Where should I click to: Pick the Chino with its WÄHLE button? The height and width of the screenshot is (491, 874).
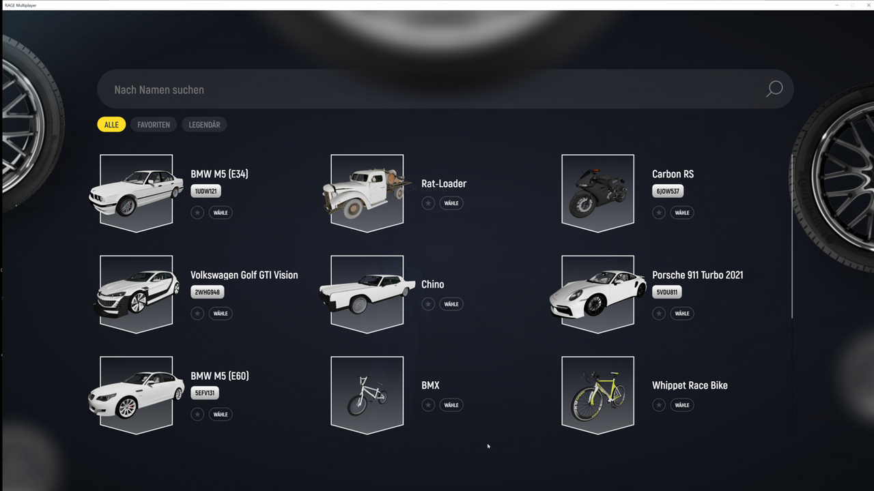[x=451, y=304]
